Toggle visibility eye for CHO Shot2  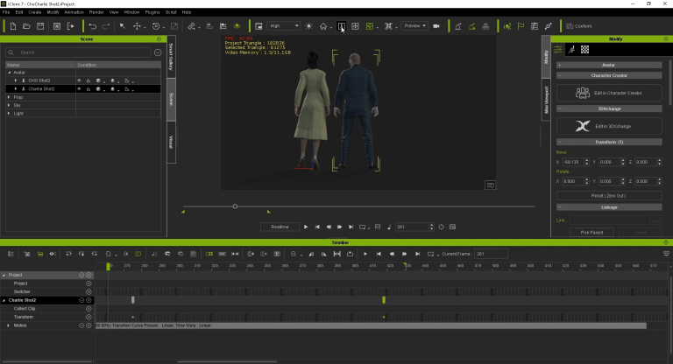[x=80, y=80]
